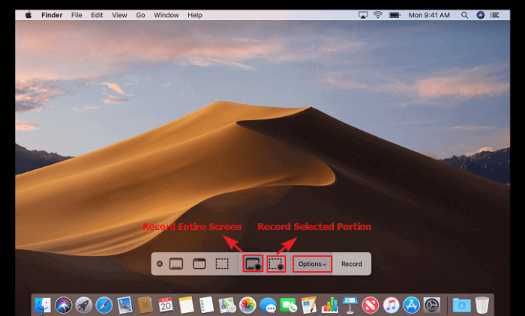The width and height of the screenshot is (525, 316).
Task: Open the App Store from Dock
Action: (411, 305)
